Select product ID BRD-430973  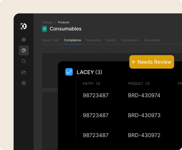(144, 115)
